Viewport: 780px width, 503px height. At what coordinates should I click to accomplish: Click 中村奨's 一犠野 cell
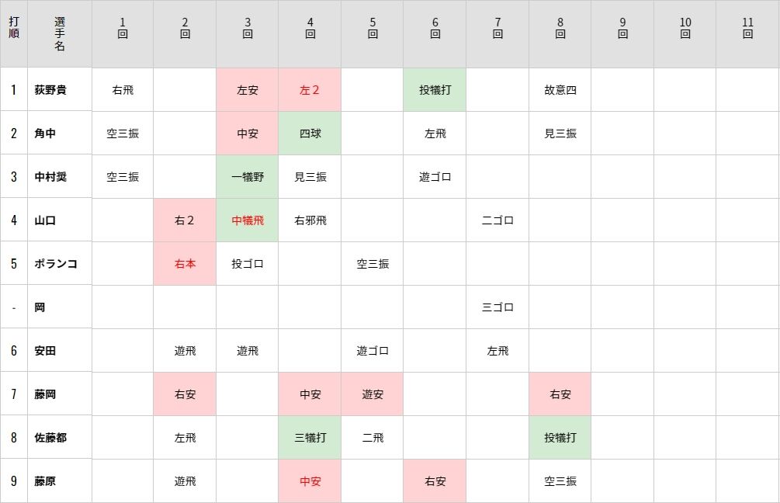pos(248,177)
